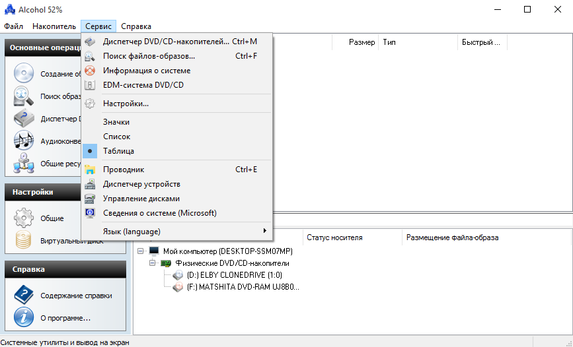Click the disc icon for Создание образов
This screenshot has width=573, height=347.
click(24, 73)
